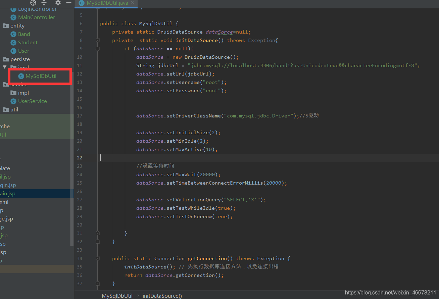Click the setMaxActive(10) code line
Viewport: 439px width, 299px height.
tap(177, 149)
